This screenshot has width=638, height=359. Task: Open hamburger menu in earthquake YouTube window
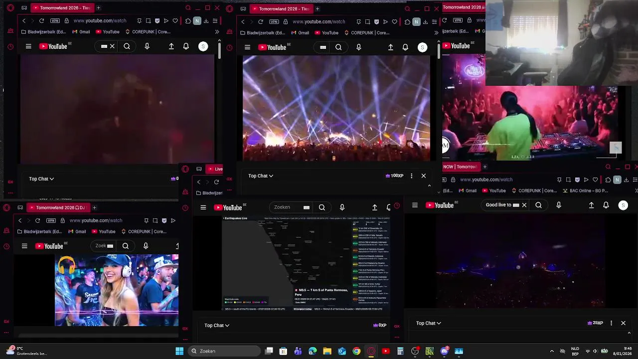point(203,207)
